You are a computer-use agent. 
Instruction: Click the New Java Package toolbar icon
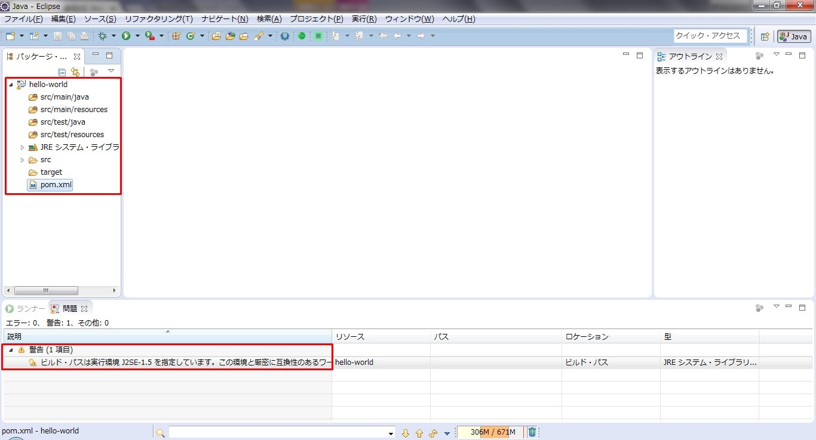(176, 36)
